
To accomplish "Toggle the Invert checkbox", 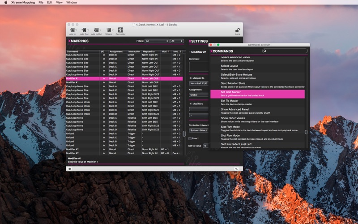I will tap(190, 138).
